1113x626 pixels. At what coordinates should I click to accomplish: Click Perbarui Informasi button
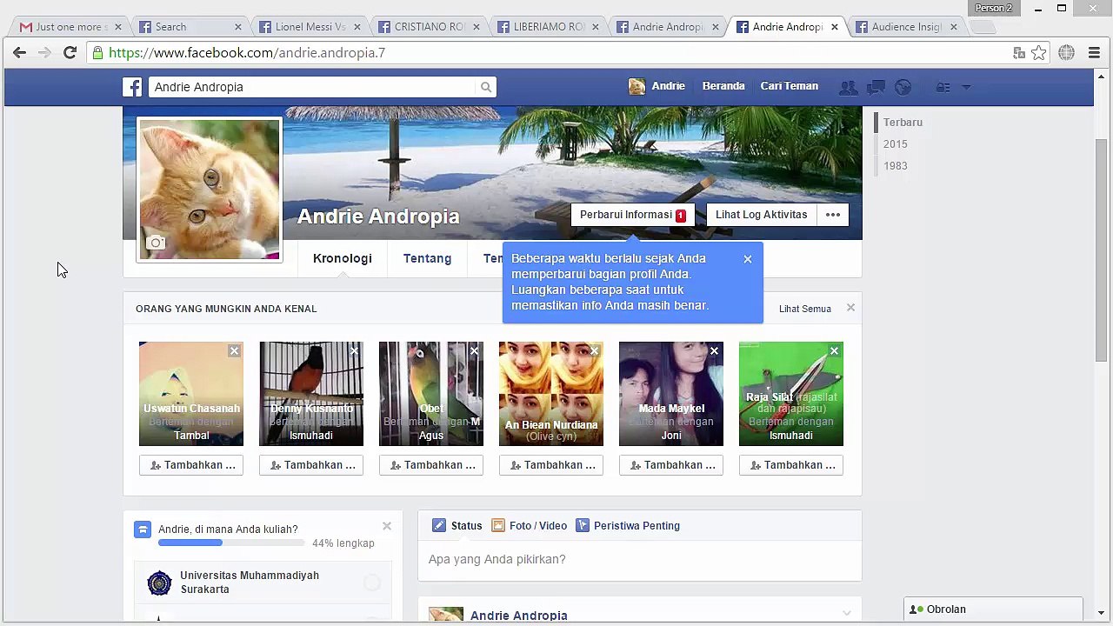[x=633, y=215]
